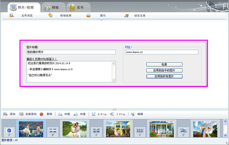Focus the 网址 input field
Image resolution: width=229 pixels, height=145 pixels.
(x=162, y=52)
